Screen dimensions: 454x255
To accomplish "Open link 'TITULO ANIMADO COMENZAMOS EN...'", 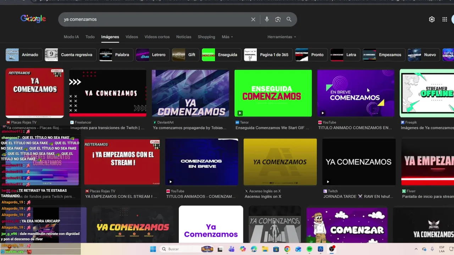I will 355,128.
